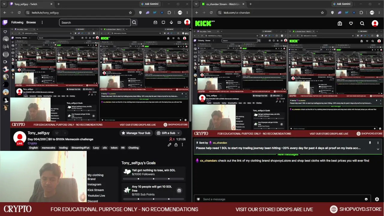This screenshot has height=216, width=384.
Task: Click the Kick logo
Action: (205, 23)
